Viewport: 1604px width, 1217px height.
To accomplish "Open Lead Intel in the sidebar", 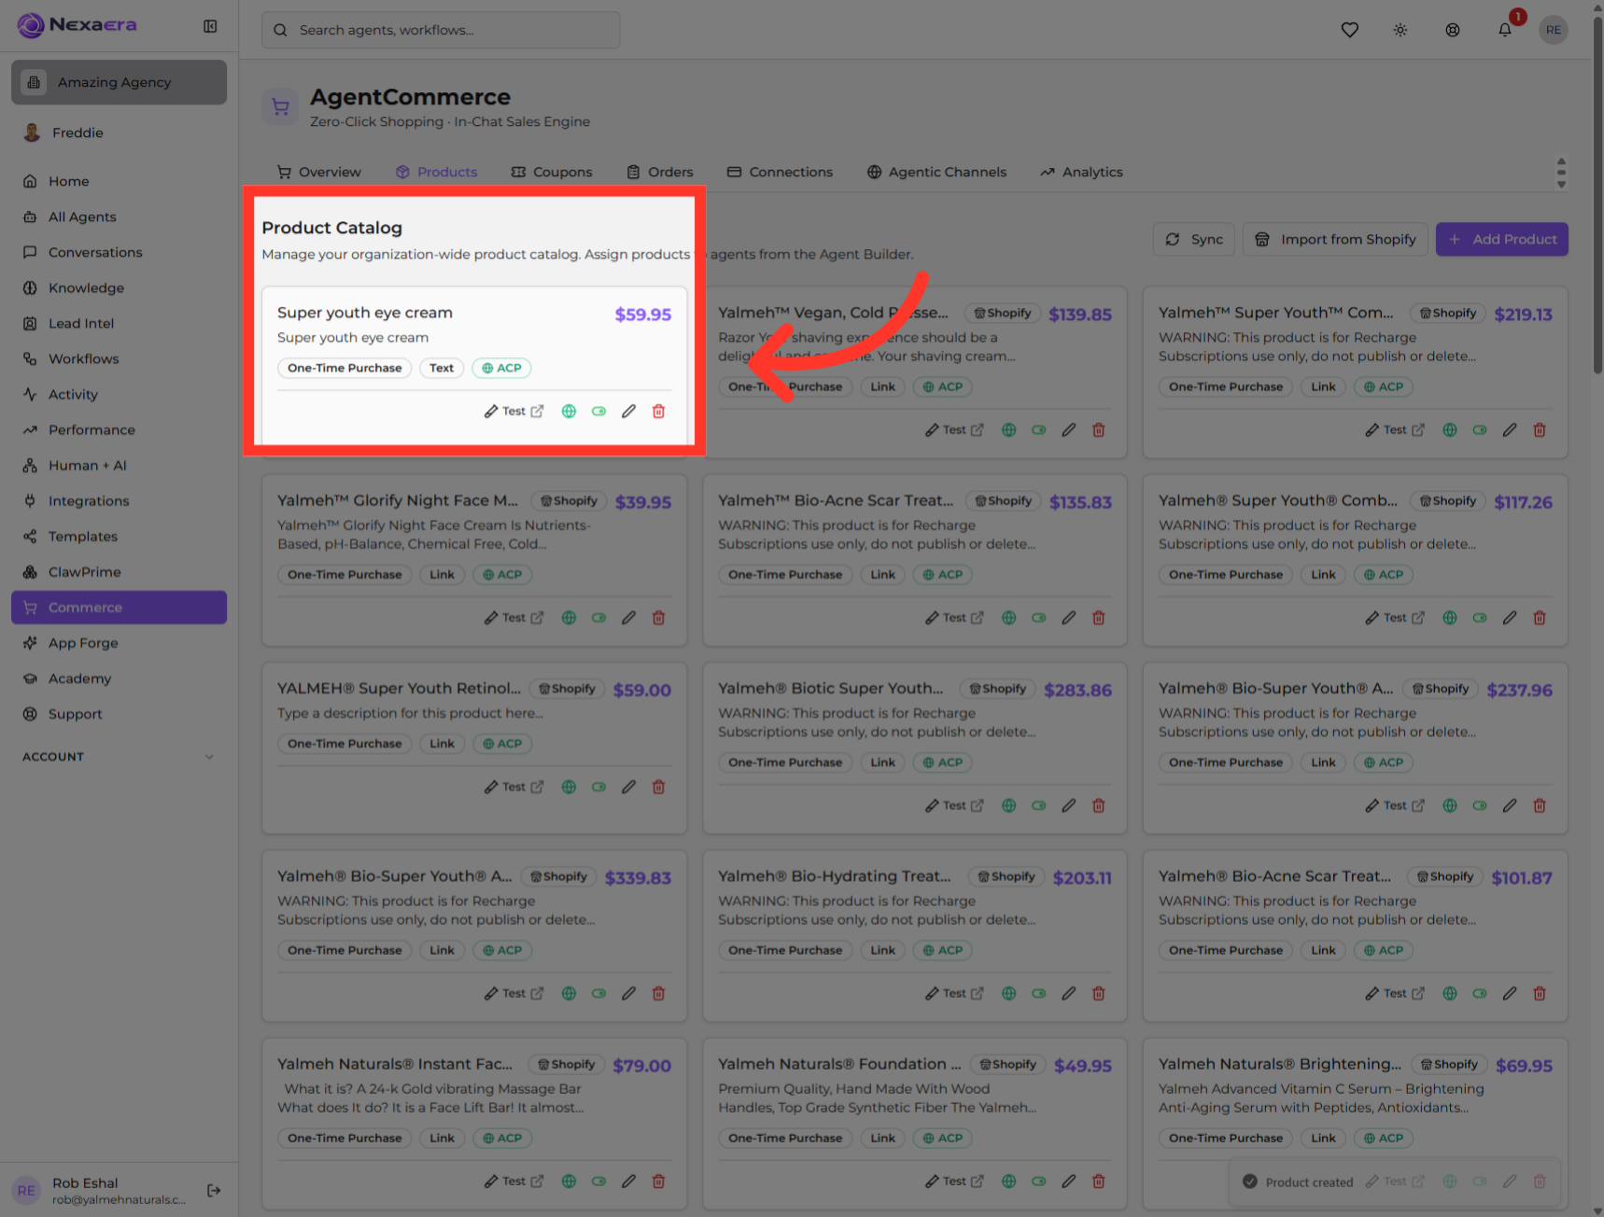I will (x=119, y=324).
